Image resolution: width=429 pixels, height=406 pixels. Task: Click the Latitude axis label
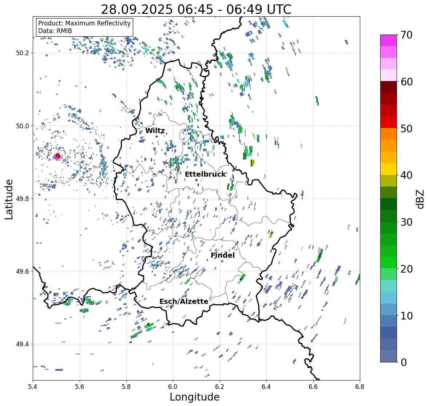tap(9, 200)
